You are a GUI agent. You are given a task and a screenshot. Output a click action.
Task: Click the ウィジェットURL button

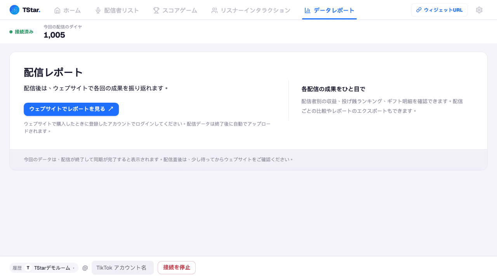[x=439, y=10]
